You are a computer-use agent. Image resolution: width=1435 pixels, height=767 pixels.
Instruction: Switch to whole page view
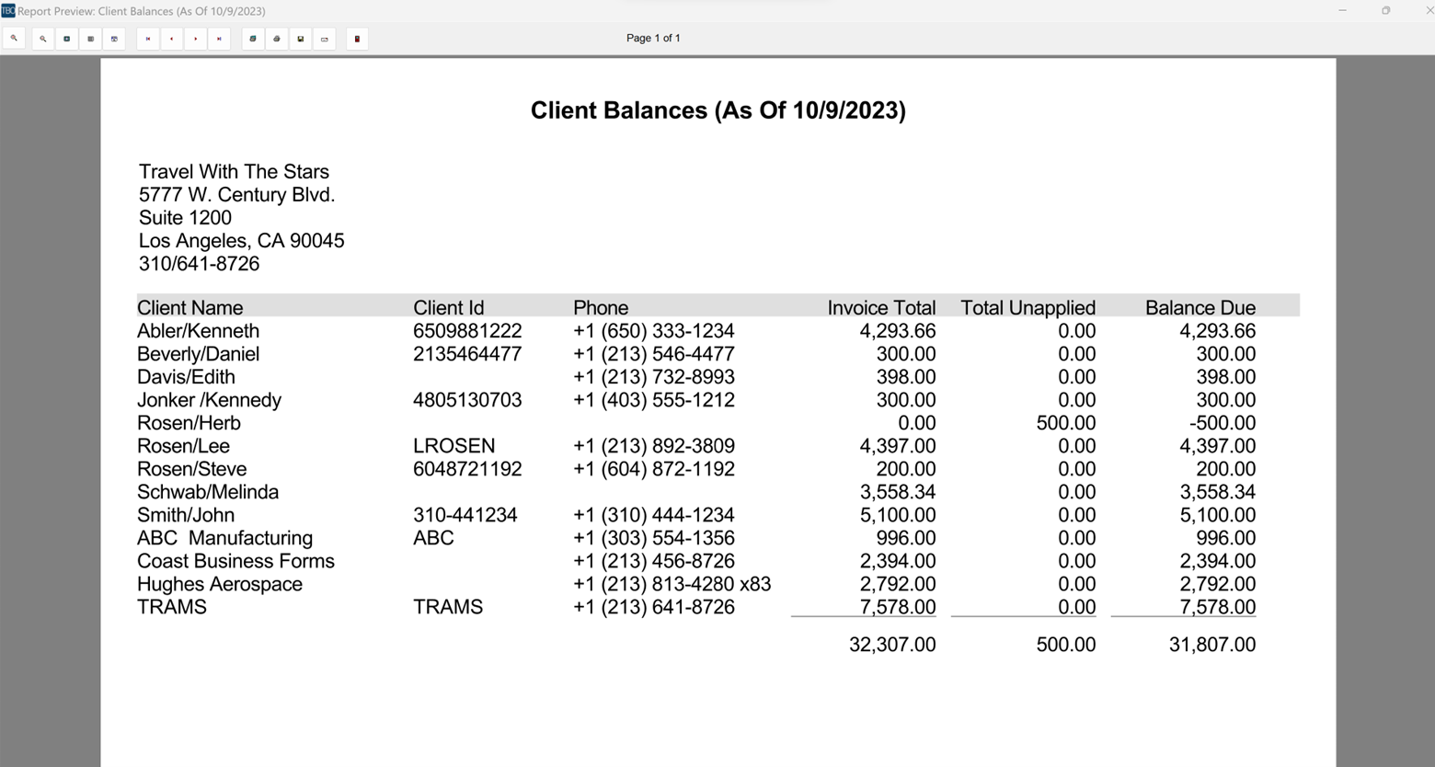pos(66,38)
